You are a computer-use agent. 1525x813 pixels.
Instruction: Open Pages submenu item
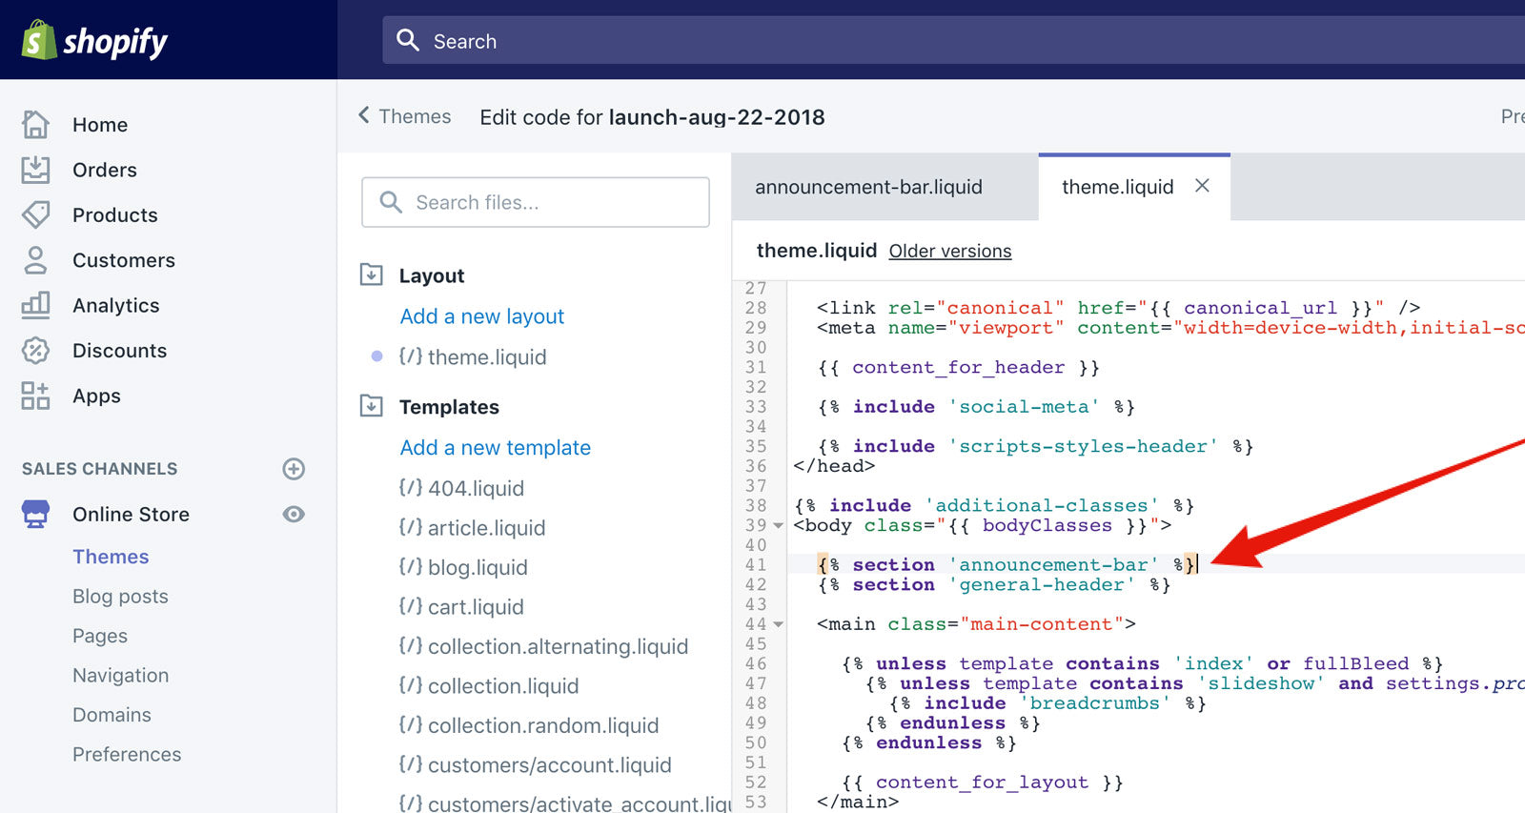100,636
